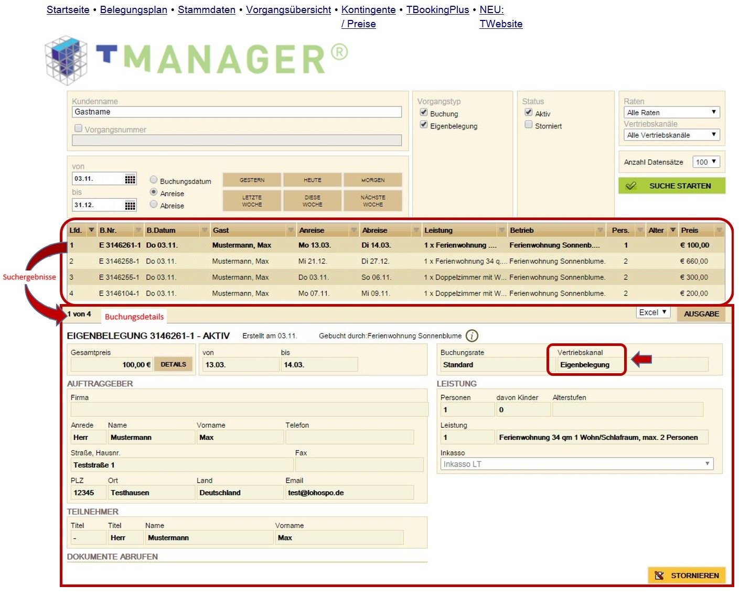Open the Excel output format dropdown
Viewport: 750px width, 607px height.
click(653, 312)
